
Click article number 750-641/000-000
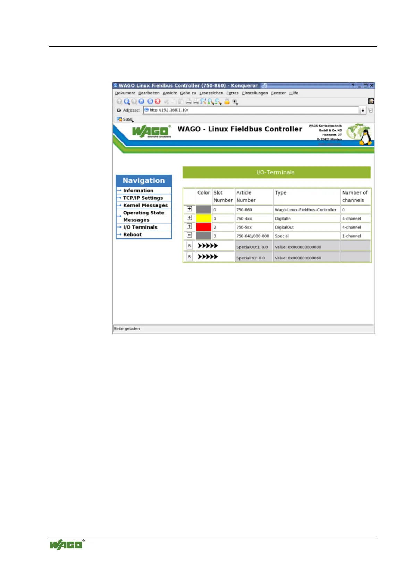(253, 236)
